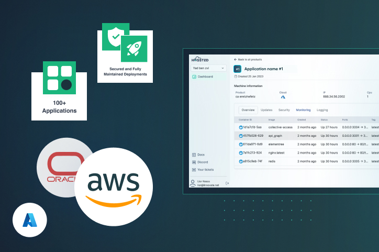Click the collective-access container row icon

(x=241, y=127)
